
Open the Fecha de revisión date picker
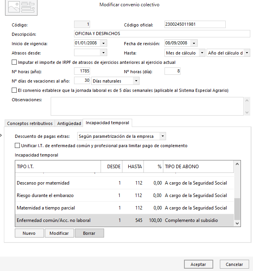point(194,43)
